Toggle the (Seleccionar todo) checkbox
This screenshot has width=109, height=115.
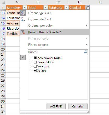click(35, 58)
